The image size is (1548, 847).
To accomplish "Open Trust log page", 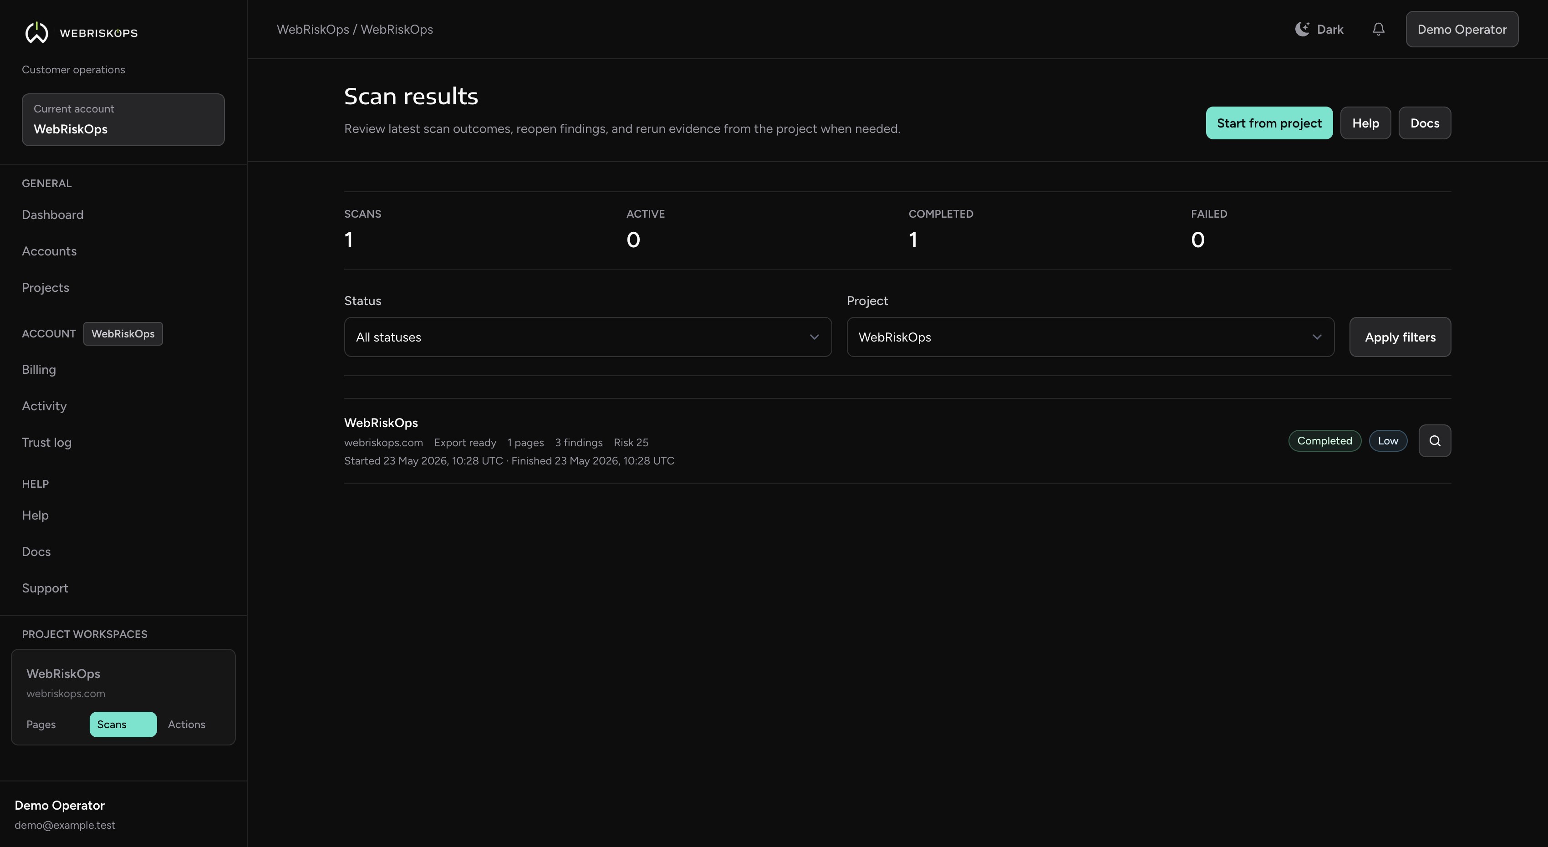I will coord(47,443).
